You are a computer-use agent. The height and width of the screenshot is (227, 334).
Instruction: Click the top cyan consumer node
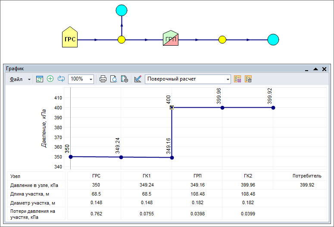click(x=122, y=10)
